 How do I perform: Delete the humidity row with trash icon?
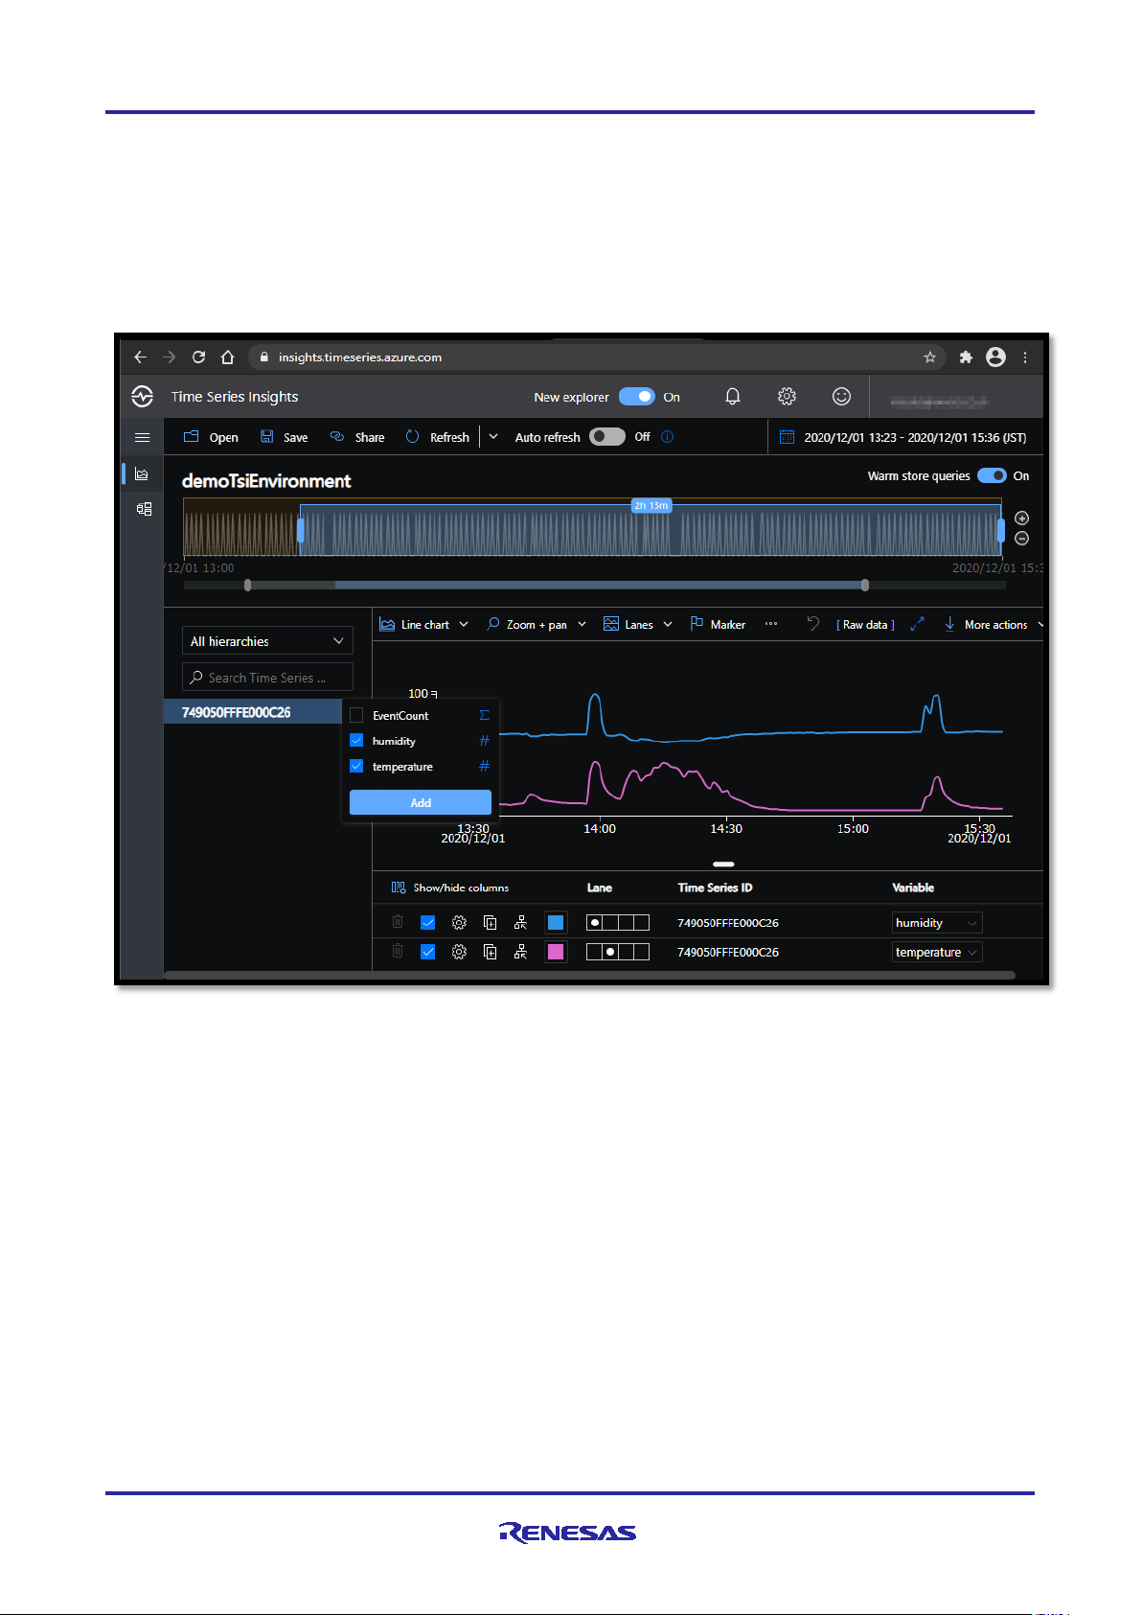[x=398, y=922]
